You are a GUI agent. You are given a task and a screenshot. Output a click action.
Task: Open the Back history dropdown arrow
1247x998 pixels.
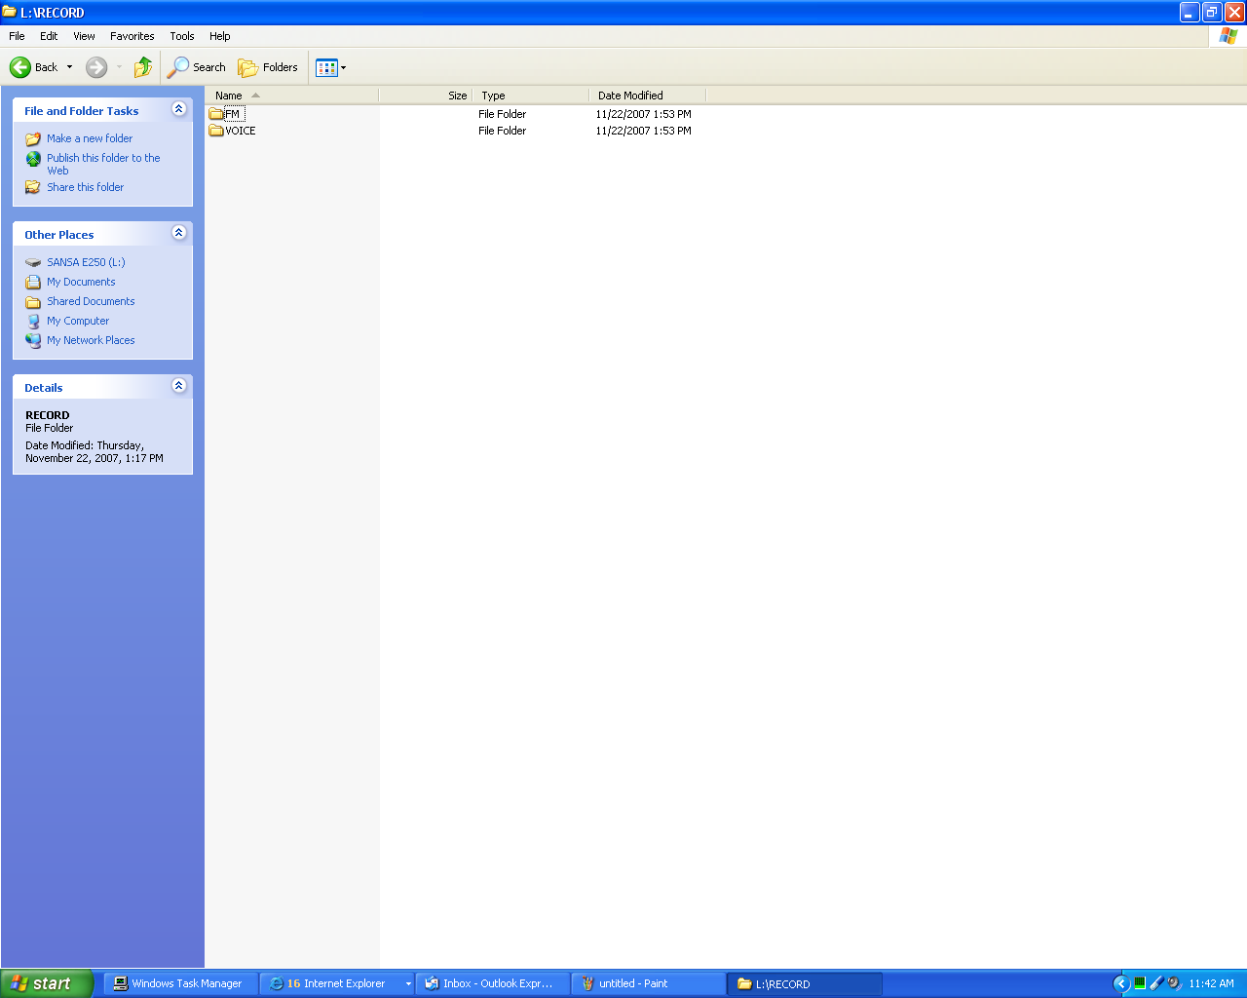[x=69, y=67]
